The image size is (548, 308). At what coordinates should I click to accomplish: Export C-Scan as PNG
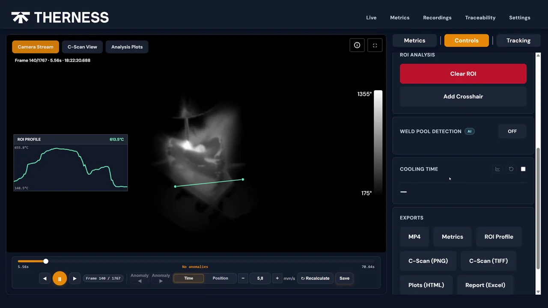tap(428, 261)
